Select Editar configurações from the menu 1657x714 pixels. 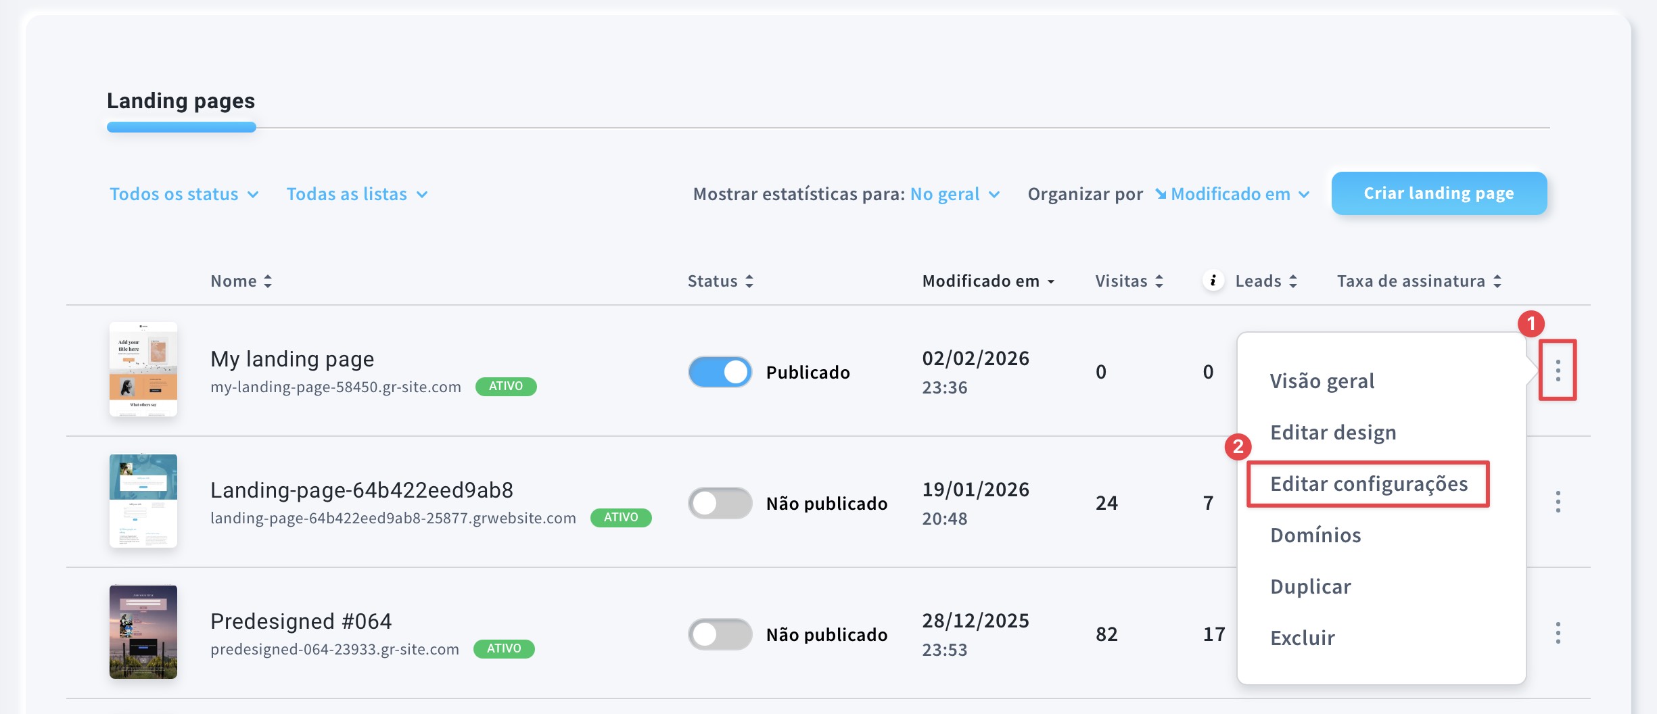pos(1368,484)
